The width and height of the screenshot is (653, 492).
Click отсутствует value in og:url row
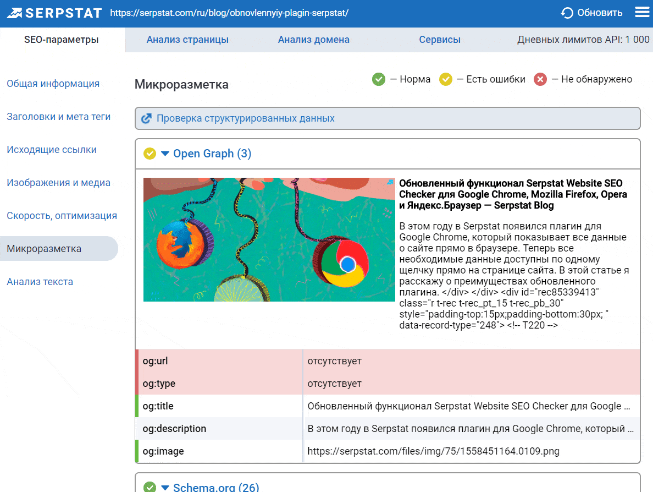pyautogui.click(x=334, y=361)
